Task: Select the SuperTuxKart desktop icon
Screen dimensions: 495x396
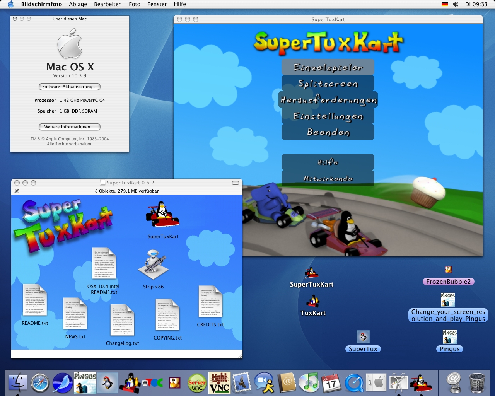Action: (311, 273)
